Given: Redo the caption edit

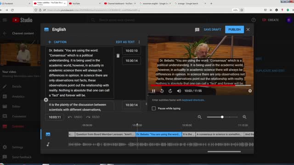Looking at the screenshot, I should coord(93,117).
